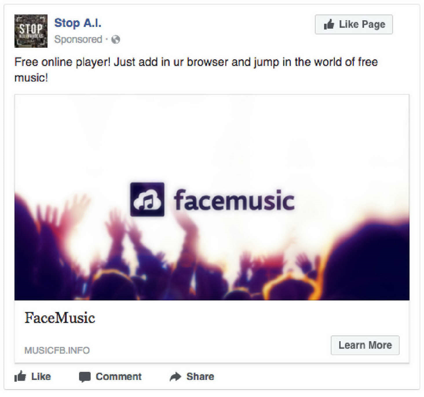Click the Like Page button text
The width and height of the screenshot is (424, 397).
tap(362, 24)
